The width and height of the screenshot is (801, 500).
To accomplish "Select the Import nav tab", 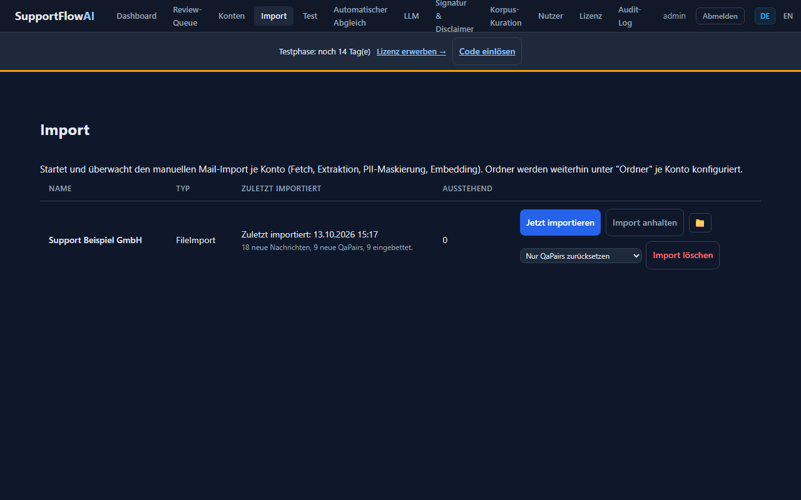I will (273, 16).
